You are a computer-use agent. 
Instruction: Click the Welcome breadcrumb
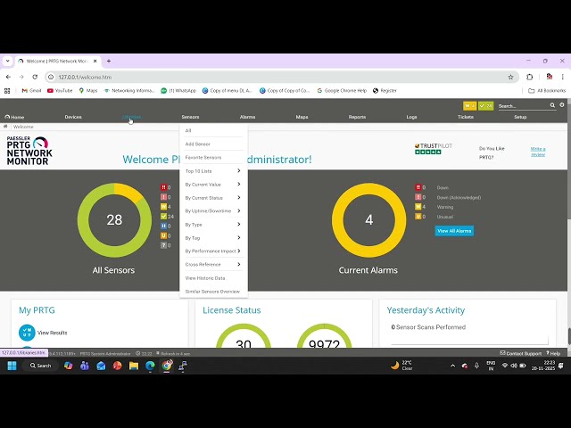tap(23, 127)
